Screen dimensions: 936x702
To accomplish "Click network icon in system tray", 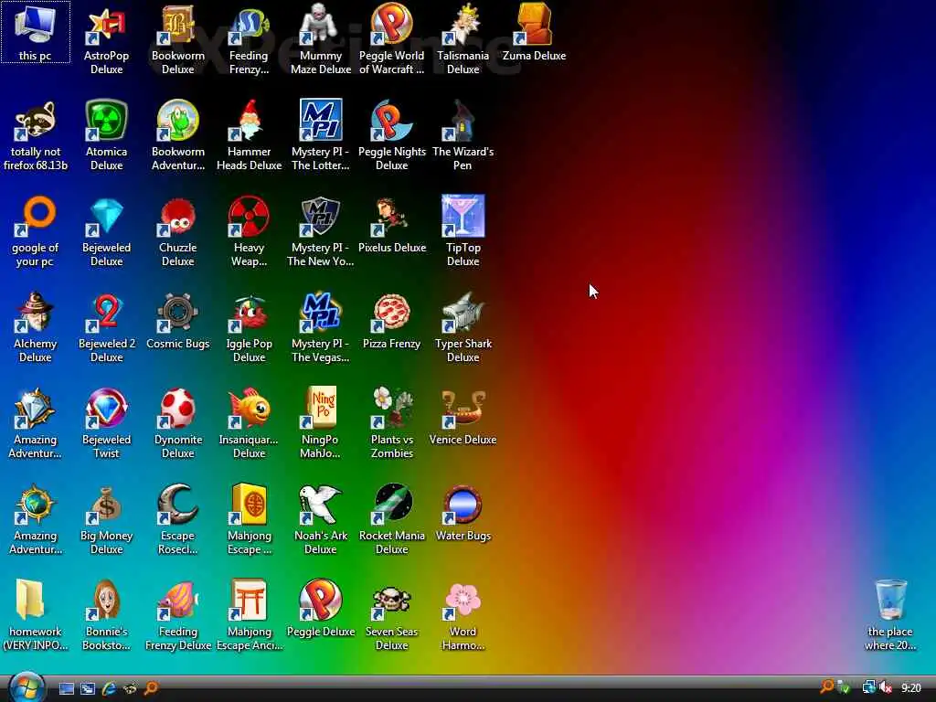I will pos(868,687).
